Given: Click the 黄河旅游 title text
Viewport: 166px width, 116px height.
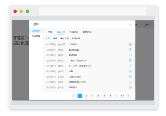Looking at the screenshot, I should tap(73, 55).
